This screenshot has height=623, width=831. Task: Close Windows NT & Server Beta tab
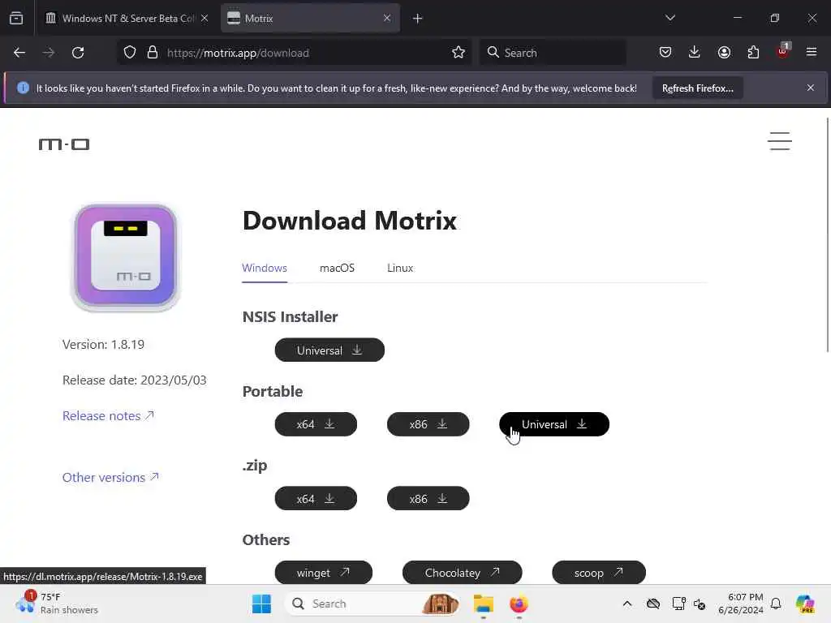[x=205, y=18]
